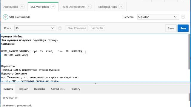
Task: Click the Save button
Action: [x=171, y=28]
